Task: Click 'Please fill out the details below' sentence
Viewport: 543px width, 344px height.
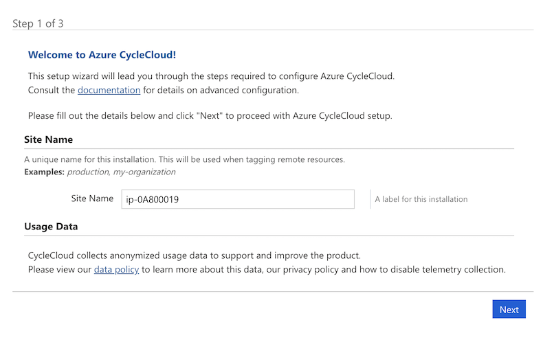Action: click(x=210, y=115)
